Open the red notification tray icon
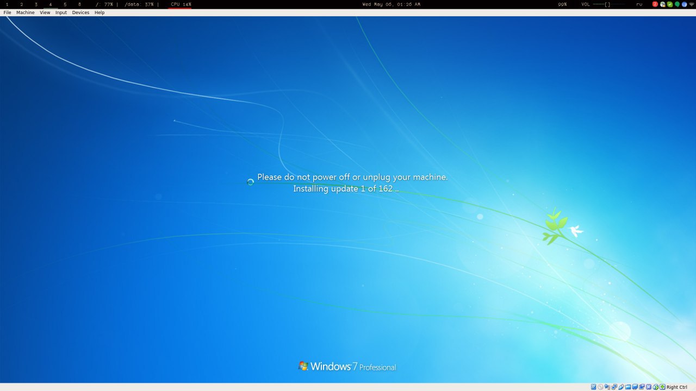 655,4
